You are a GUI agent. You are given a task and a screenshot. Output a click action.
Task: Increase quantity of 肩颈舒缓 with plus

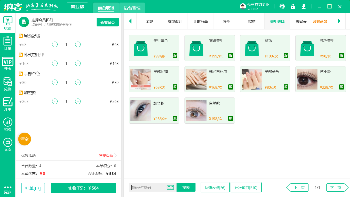78,44
